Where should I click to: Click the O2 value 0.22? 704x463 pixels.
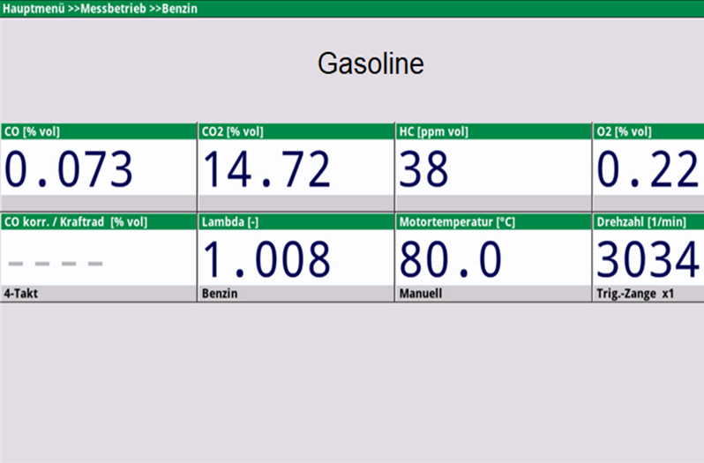(x=648, y=169)
